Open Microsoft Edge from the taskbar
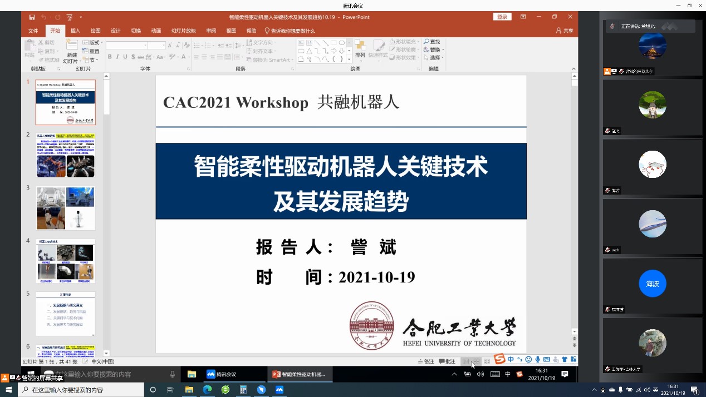706x397 pixels. [x=207, y=390]
